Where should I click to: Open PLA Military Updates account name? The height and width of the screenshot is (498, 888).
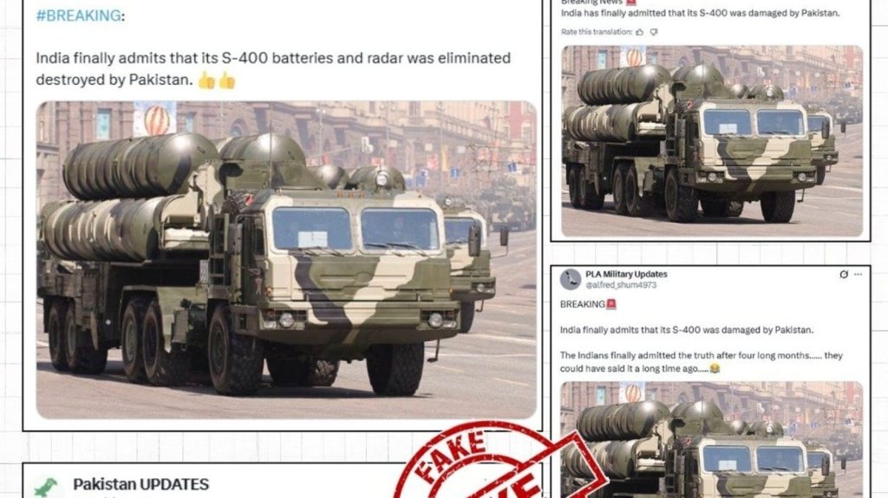[x=626, y=274]
